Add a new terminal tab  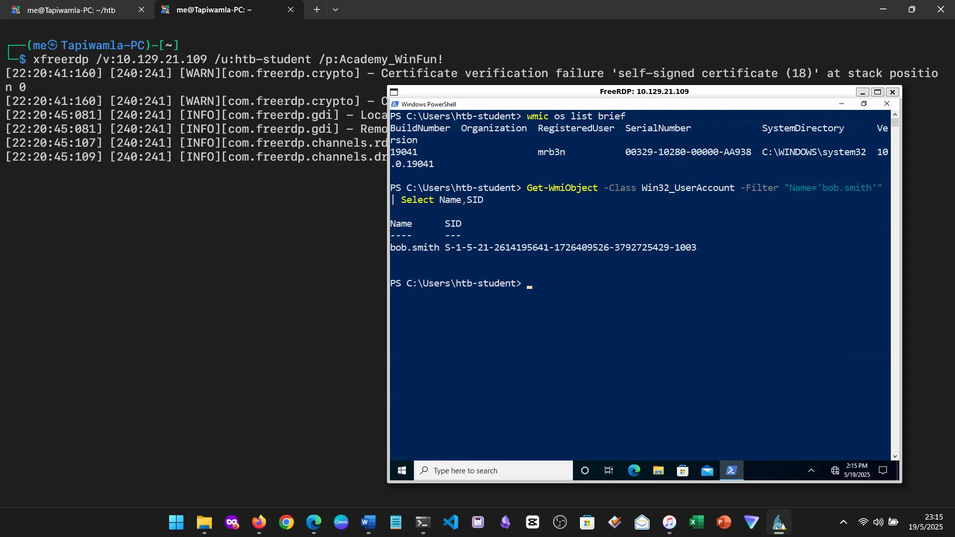point(316,9)
